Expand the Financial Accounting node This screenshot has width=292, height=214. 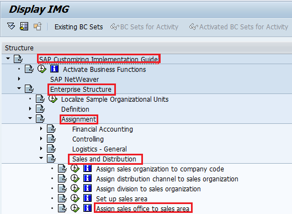pos(41,128)
